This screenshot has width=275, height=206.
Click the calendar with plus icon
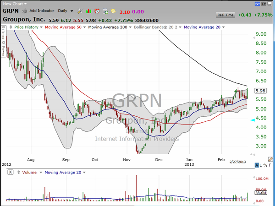click(x=105, y=11)
